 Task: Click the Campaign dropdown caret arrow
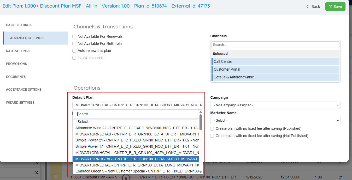coord(338,105)
